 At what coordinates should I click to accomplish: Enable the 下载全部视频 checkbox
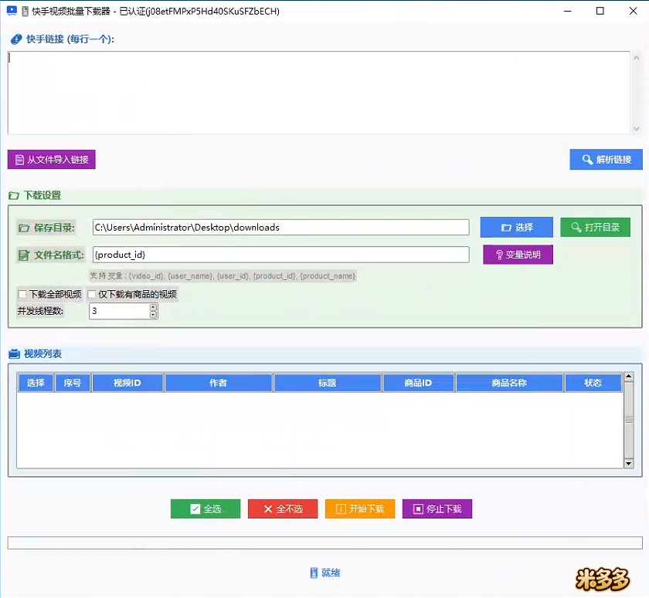click(x=22, y=294)
